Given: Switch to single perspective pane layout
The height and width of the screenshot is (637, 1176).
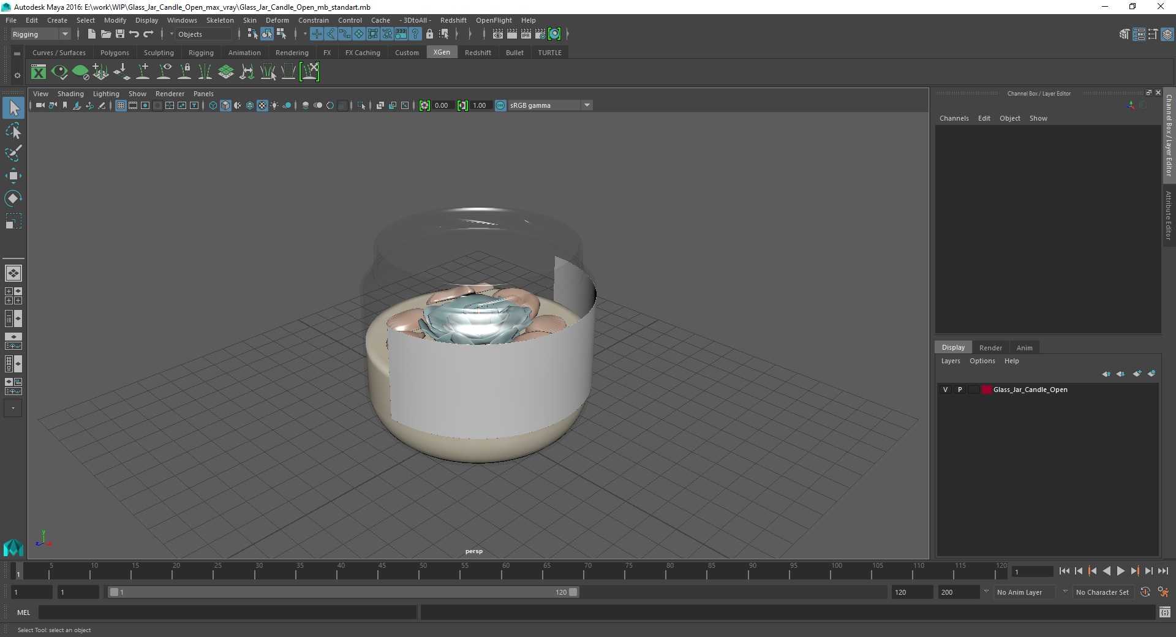Looking at the screenshot, I should tap(13, 273).
